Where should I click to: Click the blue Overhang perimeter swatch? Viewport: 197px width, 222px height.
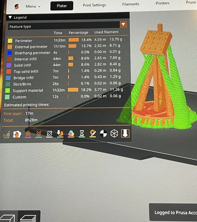tap(9, 53)
